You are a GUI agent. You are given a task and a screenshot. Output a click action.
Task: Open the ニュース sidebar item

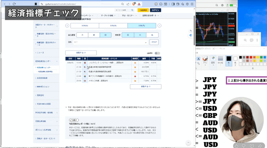tap(40, 53)
